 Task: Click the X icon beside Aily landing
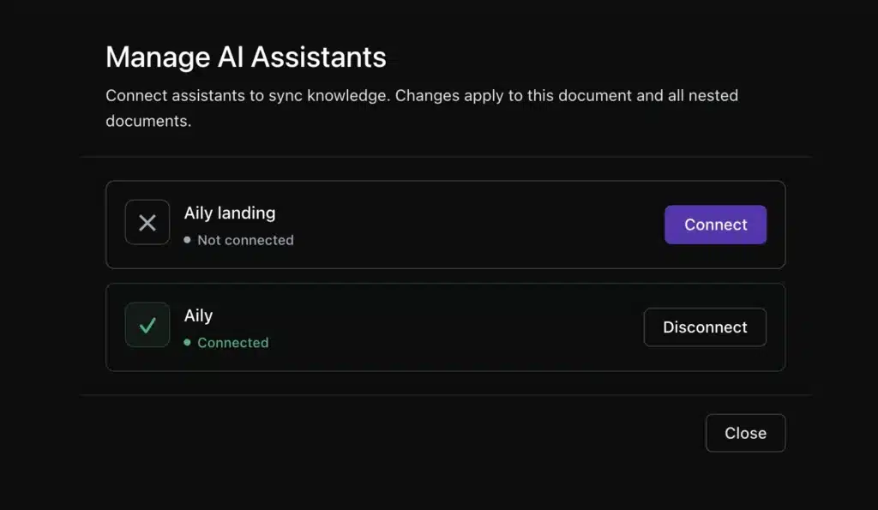[x=147, y=223]
